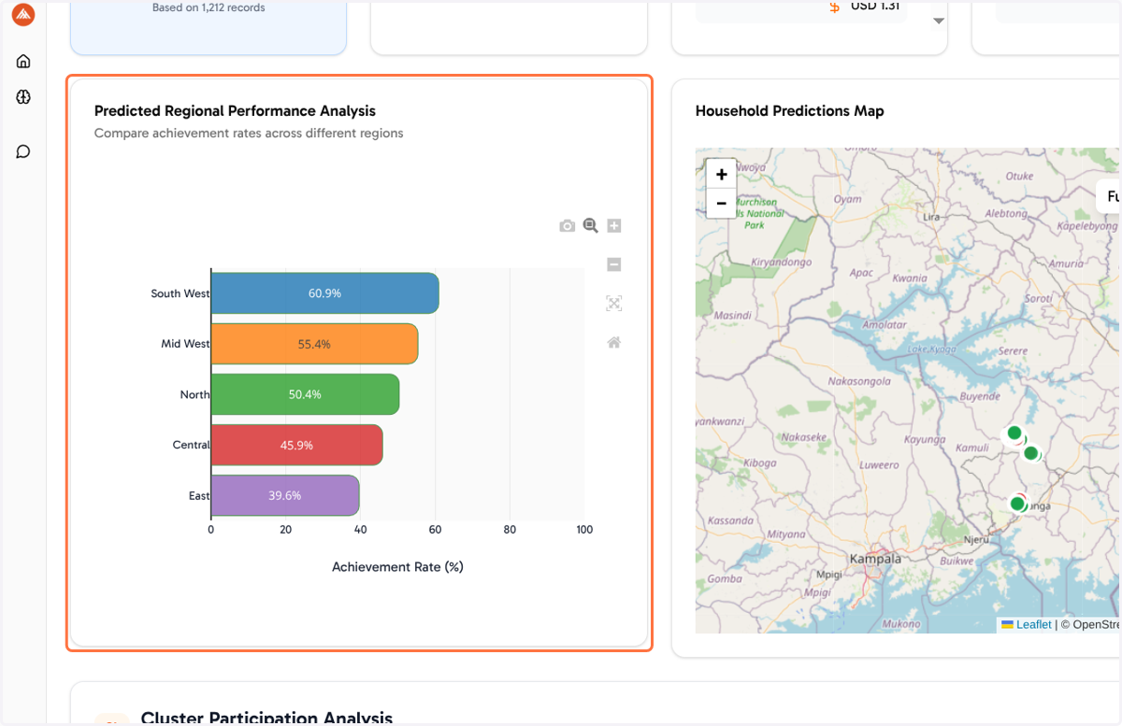Open the Leaflet attribution link
The width and height of the screenshot is (1122, 726).
[x=1034, y=624]
